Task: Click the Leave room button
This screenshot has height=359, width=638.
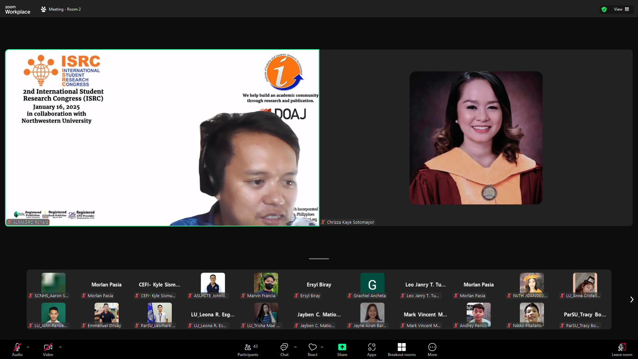Action: (622, 349)
